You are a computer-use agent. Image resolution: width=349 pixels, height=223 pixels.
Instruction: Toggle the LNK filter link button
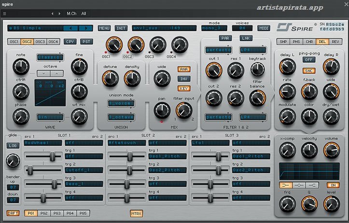[246, 38]
